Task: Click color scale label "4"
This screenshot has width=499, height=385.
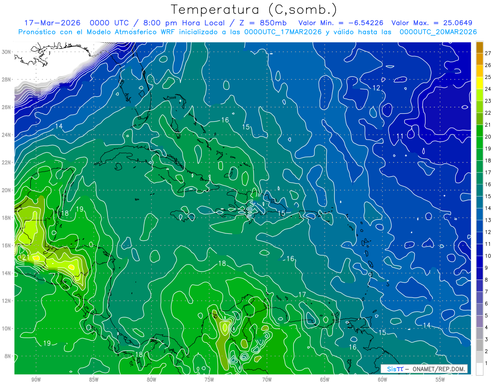Action: click(487, 328)
